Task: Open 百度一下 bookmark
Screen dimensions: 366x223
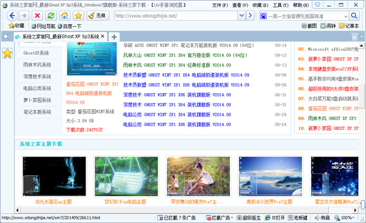Action: (70, 26)
